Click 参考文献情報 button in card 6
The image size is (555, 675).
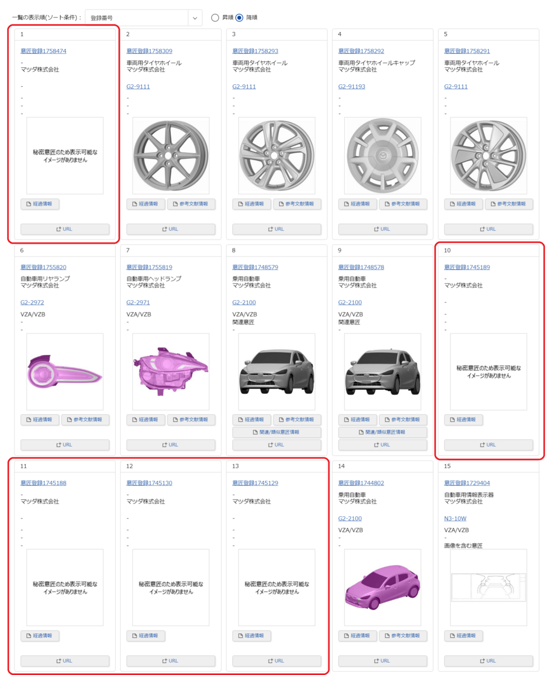pyautogui.click(x=85, y=420)
